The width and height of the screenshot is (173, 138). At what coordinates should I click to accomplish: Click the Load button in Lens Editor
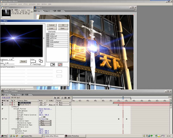pos(52,28)
